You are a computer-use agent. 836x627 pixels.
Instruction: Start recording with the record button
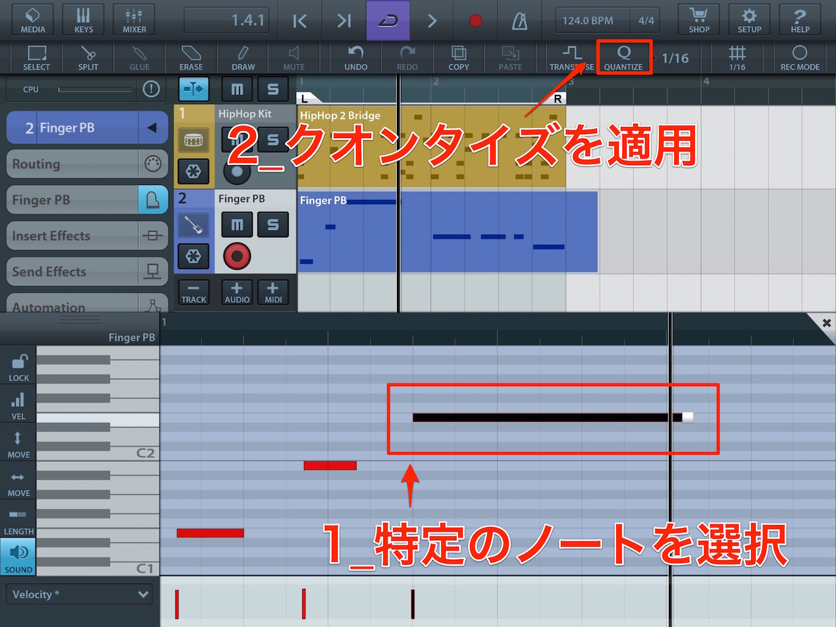(475, 21)
